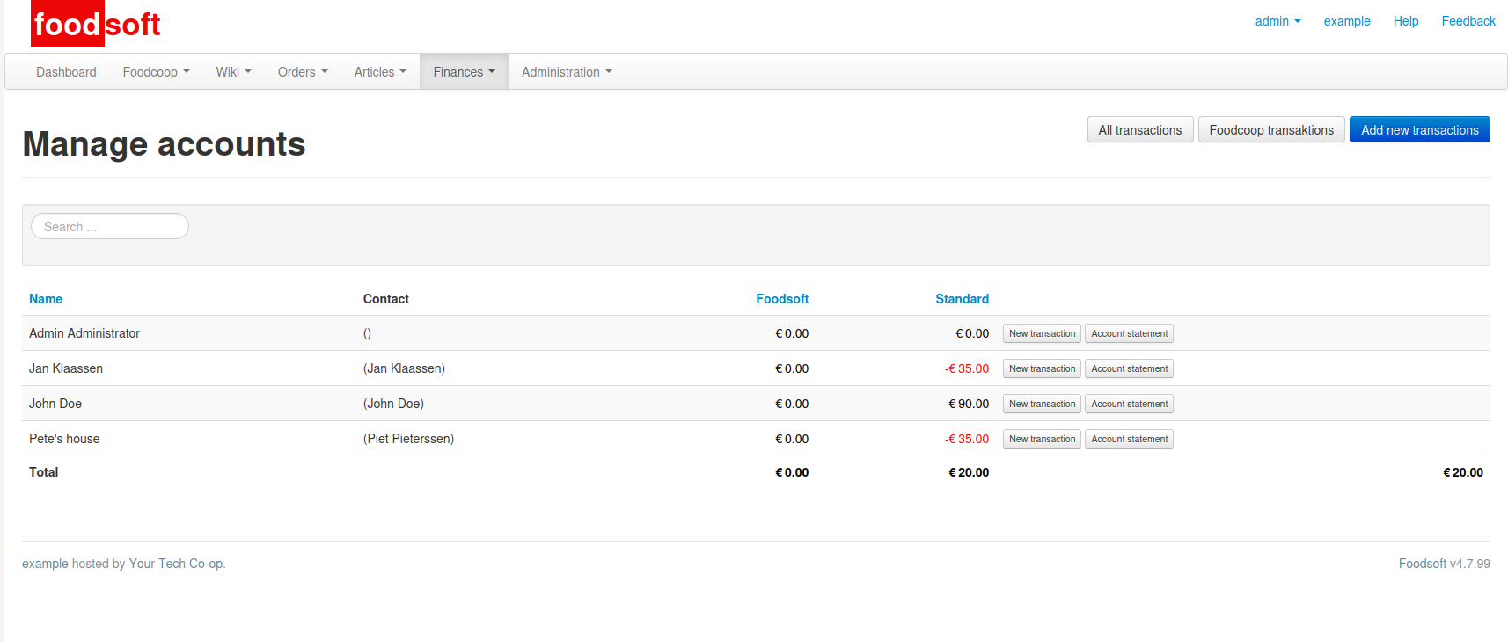This screenshot has height=642, width=1508.
Task: Open Foodcoop transaktions
Action: (1270, 130)
